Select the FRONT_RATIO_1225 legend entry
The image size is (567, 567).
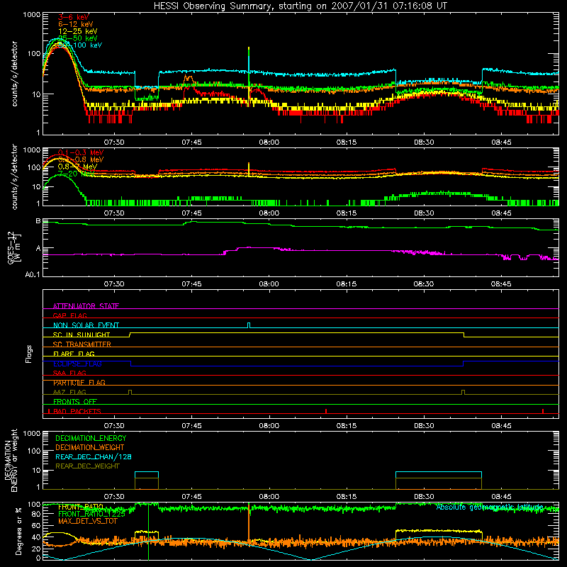(x=91, y=514)
